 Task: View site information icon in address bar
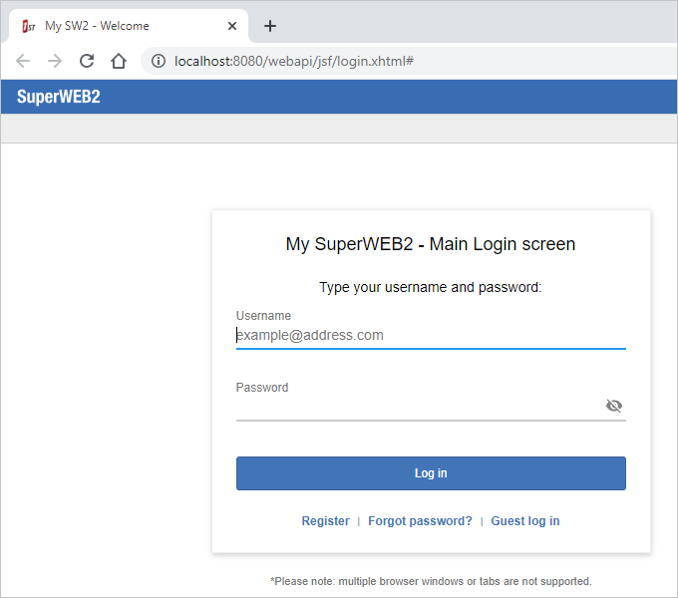click(158, 61)
